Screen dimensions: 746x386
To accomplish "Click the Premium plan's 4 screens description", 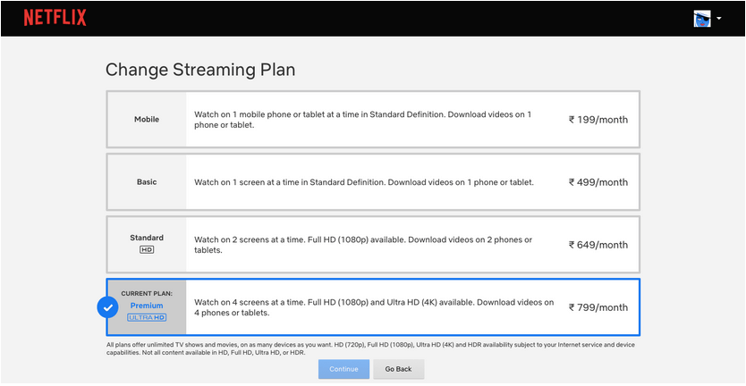I will [373, 307].
